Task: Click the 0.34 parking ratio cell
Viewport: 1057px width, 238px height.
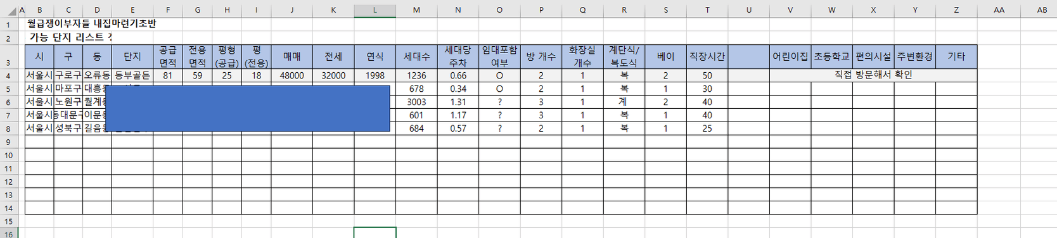Action: pos(458,89)
